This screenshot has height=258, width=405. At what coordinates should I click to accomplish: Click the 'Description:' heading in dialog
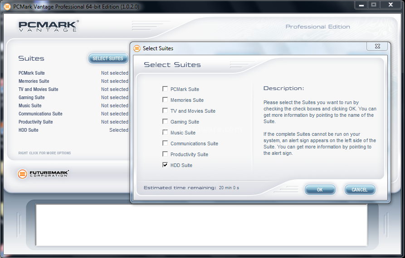pos(283,88)
